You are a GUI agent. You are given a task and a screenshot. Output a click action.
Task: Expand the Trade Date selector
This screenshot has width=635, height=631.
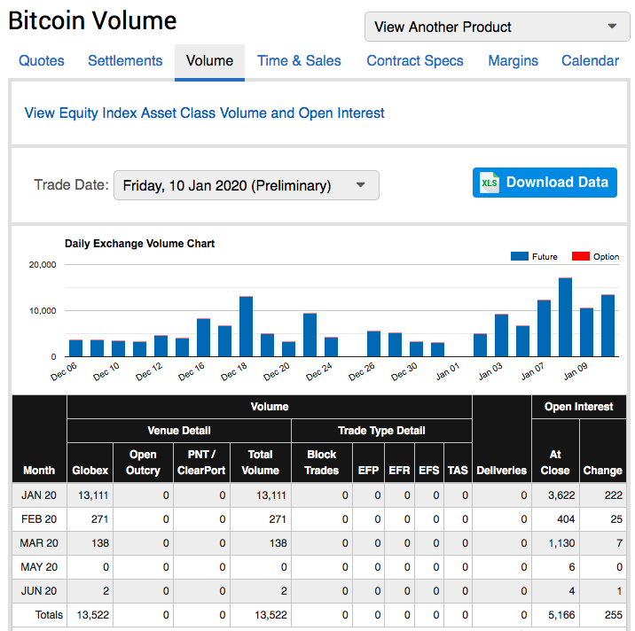[246, 185]
